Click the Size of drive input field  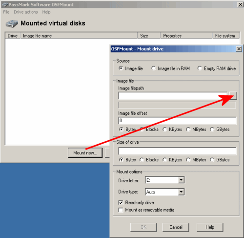[x=177, y=151]
